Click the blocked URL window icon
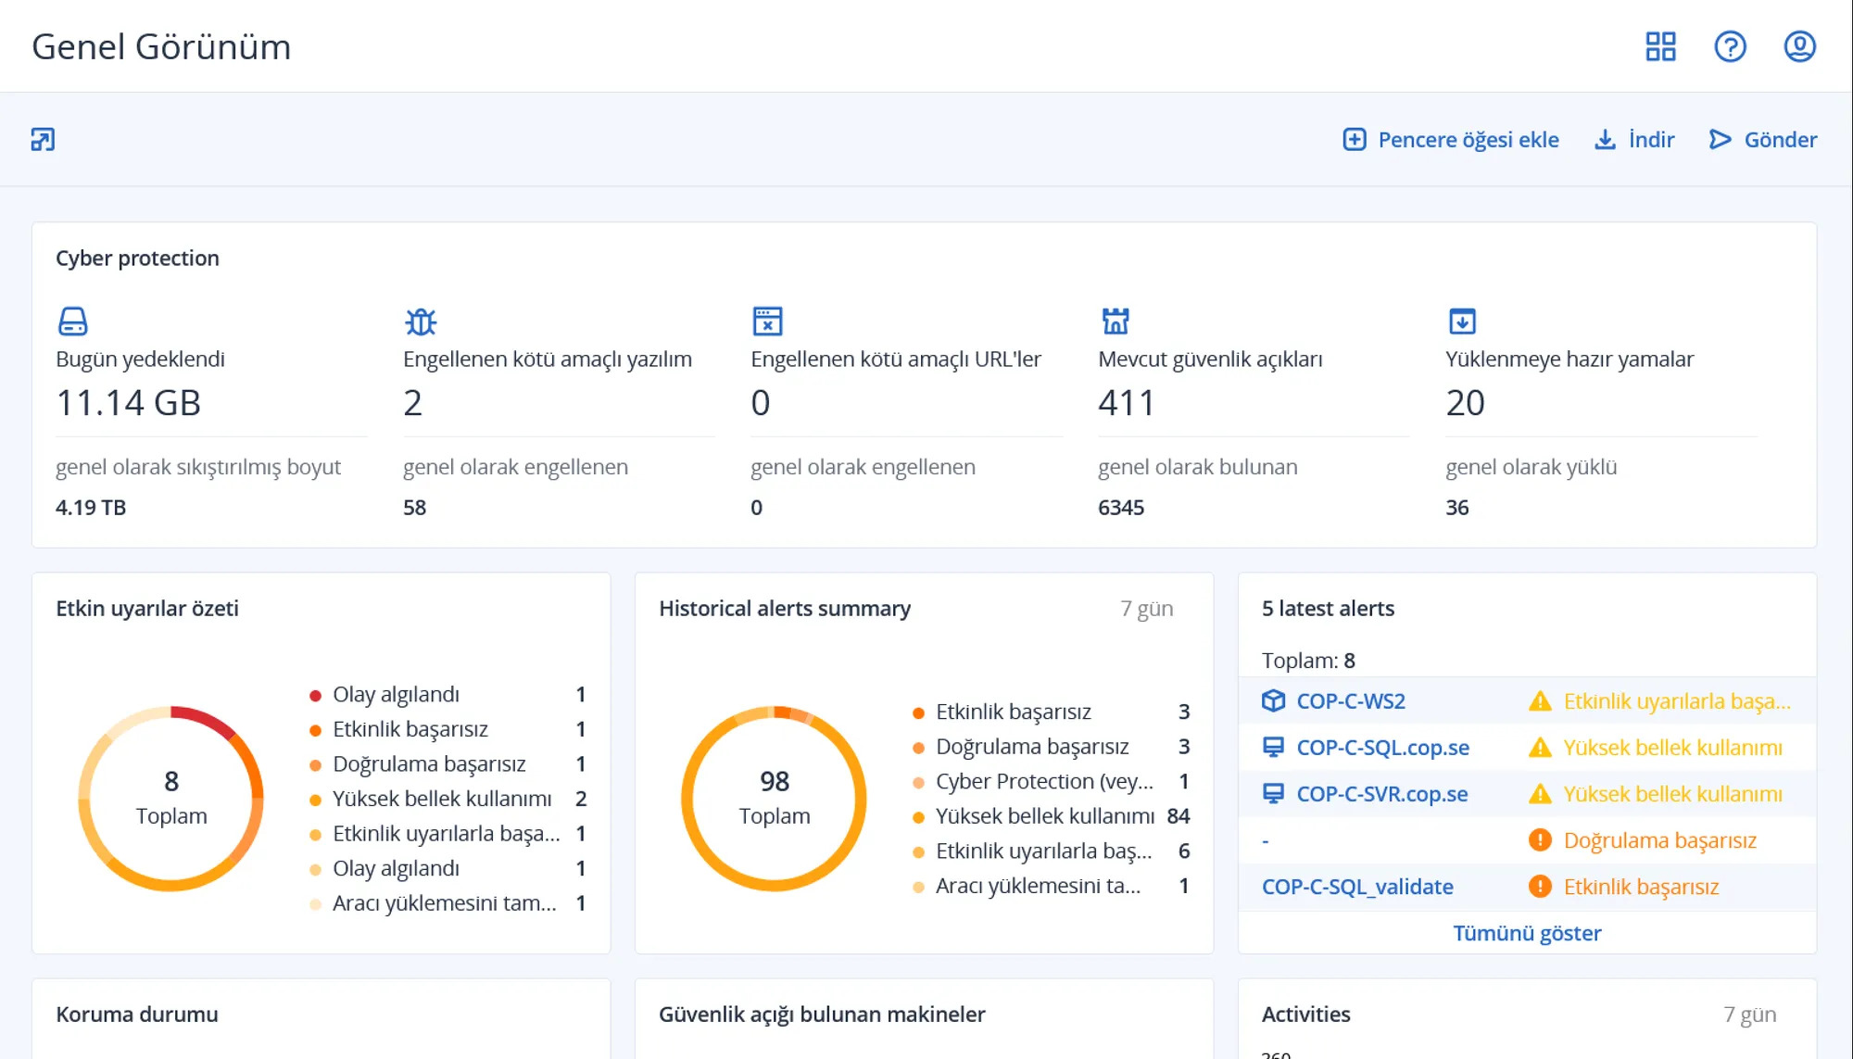 (x=767, y=321)
